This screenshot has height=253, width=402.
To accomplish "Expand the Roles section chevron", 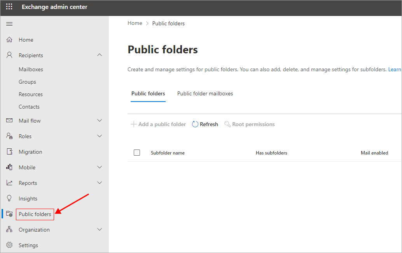I will point(100,136).
